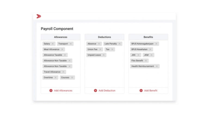
Task: Delete the Courses tag
Action: pos(72,77)
